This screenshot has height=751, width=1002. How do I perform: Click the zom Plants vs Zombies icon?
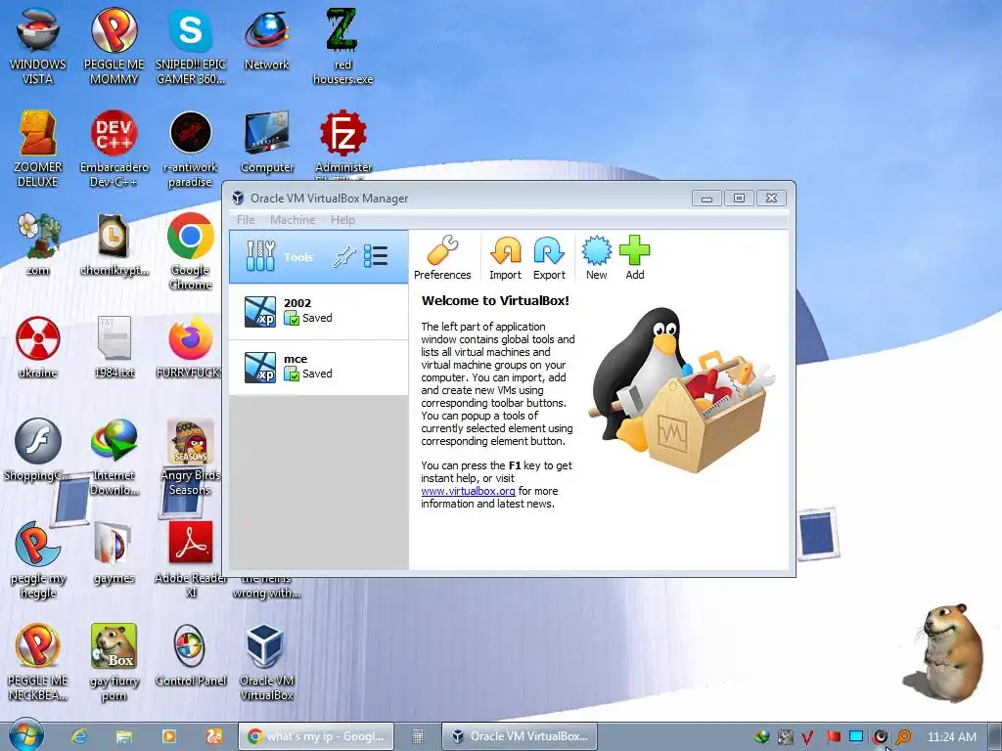coord(38,243)
